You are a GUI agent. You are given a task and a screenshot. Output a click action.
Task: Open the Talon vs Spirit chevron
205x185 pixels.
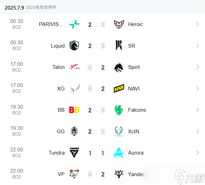pyautogui.click(x=197, y=67)
